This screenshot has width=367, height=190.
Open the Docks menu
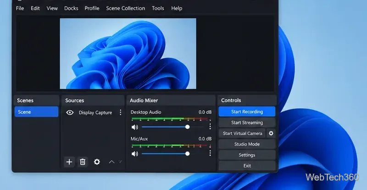[x=71, y=8]
